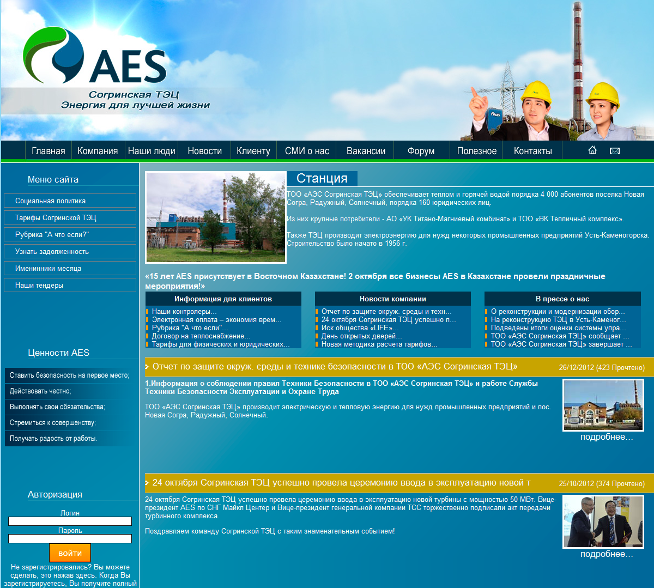Open Иск общества «LIFE»… link
This screenshot has width=654, height=588.
(x=360, y=328)
